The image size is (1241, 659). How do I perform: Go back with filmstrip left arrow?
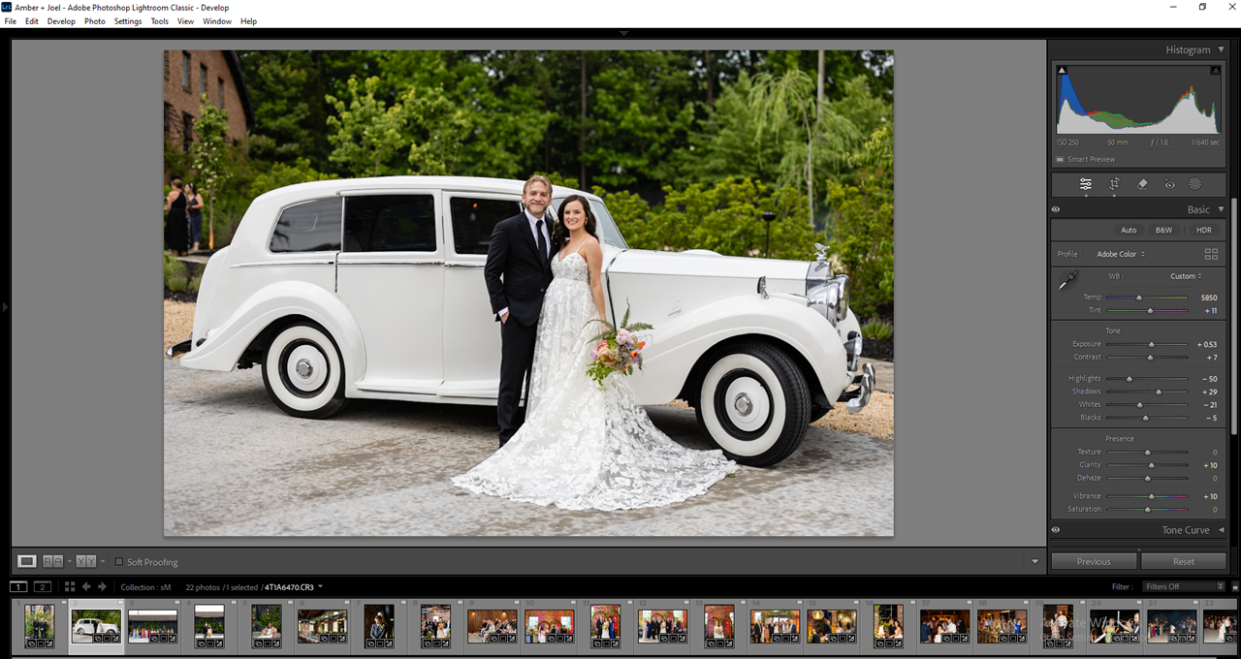point(86,587)
